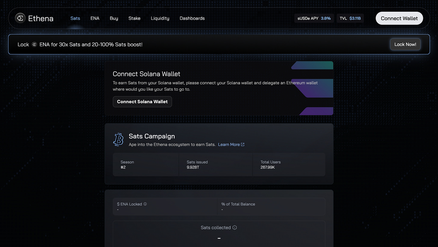Click the Sats Campaign heading

pos(152,136)
